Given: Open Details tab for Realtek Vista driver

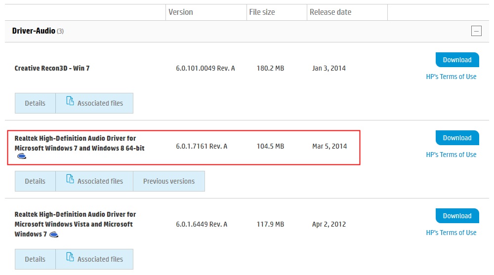Looking at the screenshot, I should point(35,259).
